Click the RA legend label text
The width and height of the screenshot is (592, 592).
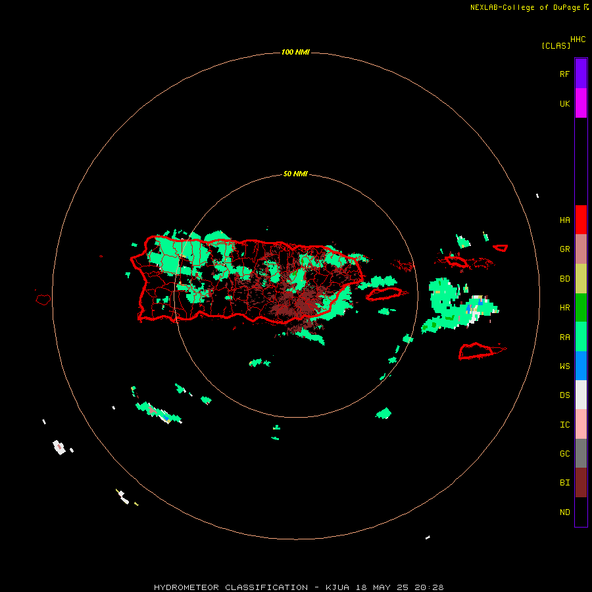click(564, 337)
